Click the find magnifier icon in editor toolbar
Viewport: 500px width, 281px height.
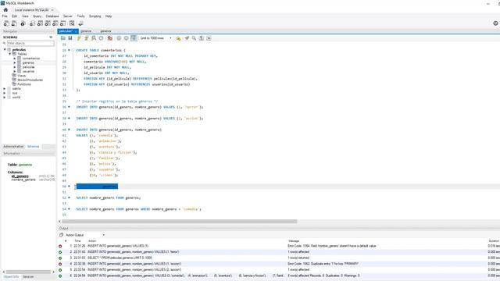click(x=194, y=38)
